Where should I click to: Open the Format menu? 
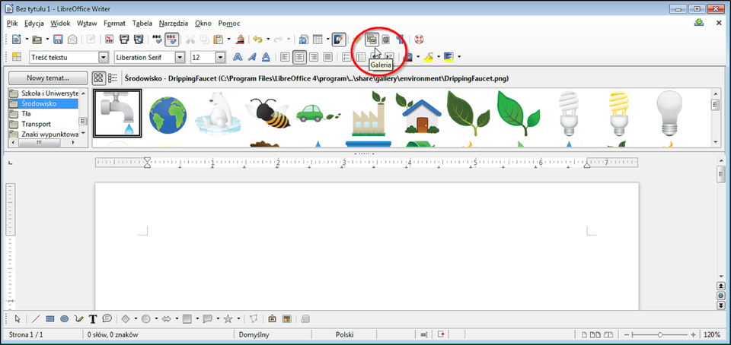pyautogui.click(x=115, y=24)
